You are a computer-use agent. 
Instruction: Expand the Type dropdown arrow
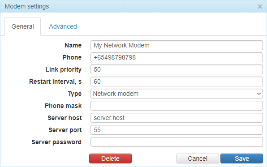point(259,94)
